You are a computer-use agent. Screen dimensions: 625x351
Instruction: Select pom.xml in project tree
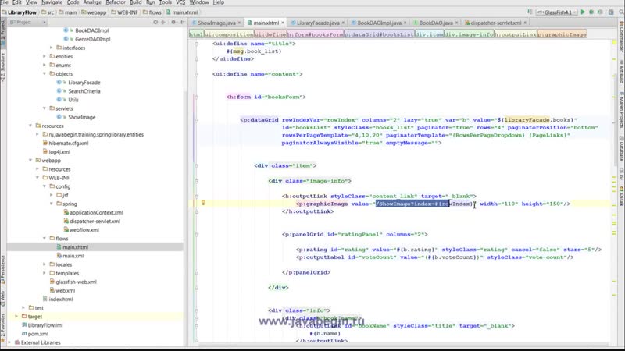(x=37, y=334)
